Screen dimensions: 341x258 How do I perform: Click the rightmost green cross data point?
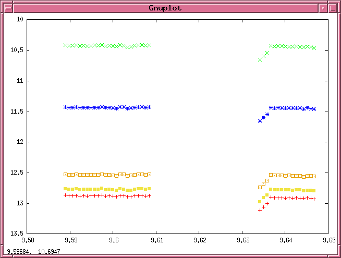pyautogui.click(x=314, y=48)
